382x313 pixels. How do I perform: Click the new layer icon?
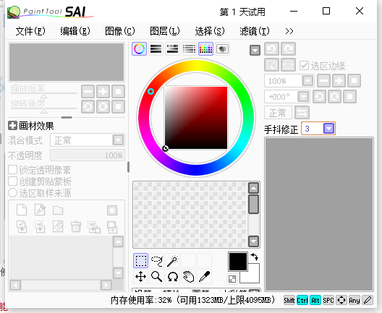(x=22, y=210)
